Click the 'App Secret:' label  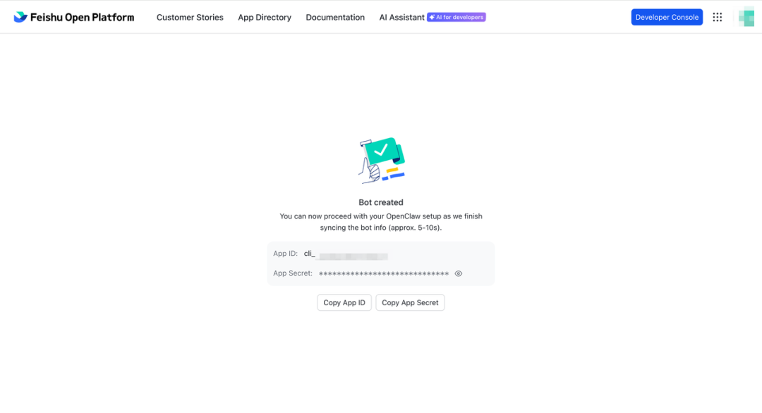click(293, 273)
